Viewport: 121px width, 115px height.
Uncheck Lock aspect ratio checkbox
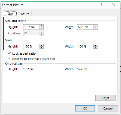[9, 54]
